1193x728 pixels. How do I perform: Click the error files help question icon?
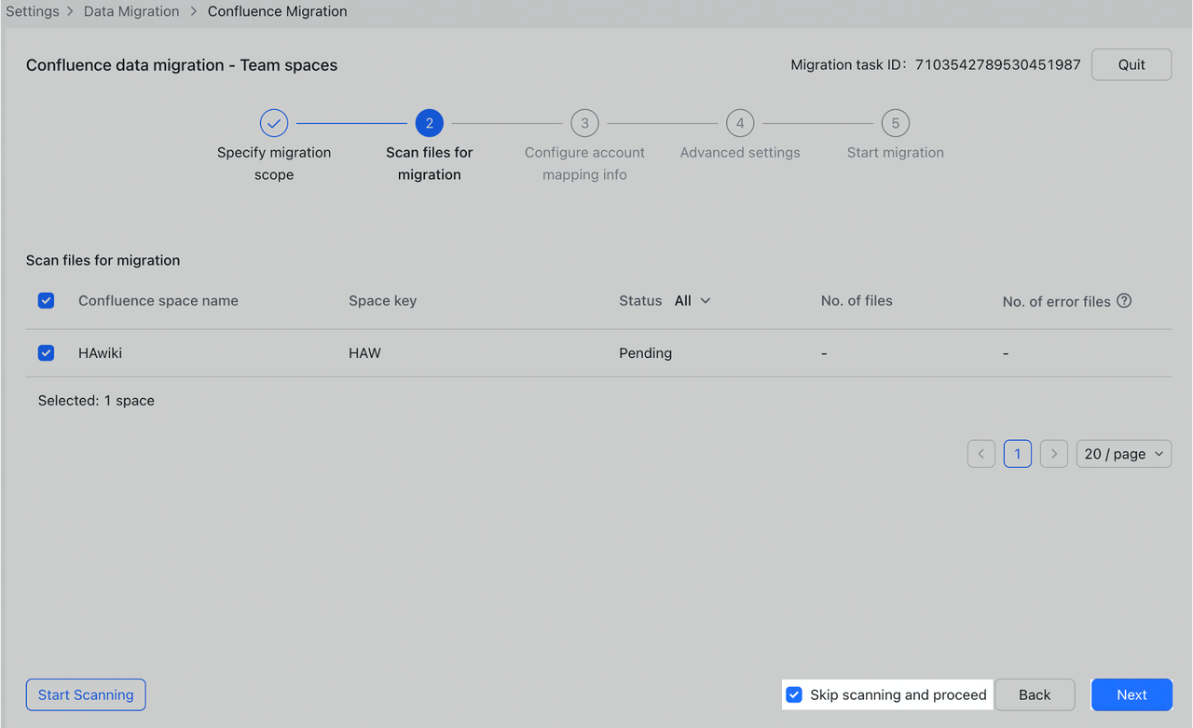point(1124,300)
